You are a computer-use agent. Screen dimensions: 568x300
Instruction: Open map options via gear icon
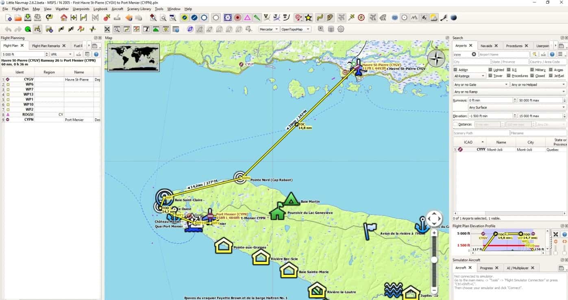[x=341, y=29]
